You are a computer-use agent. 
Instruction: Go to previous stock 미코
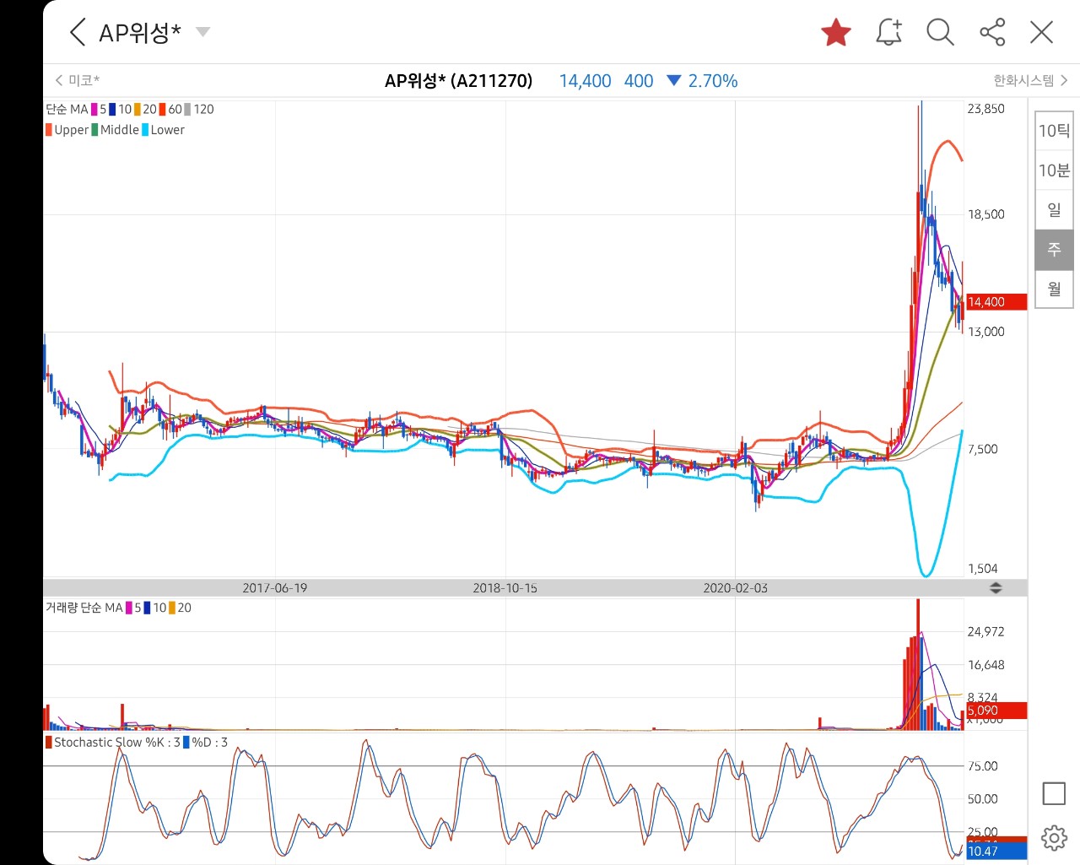pyautogui.click(x=77, y=80)
